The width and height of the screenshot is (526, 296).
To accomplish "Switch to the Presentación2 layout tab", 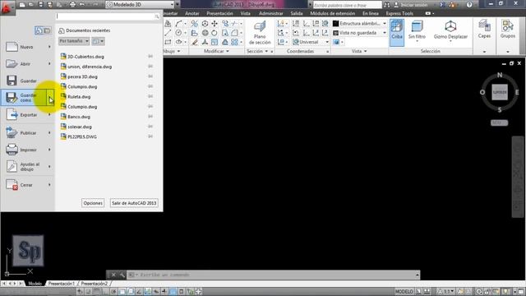I will (95, 284).
